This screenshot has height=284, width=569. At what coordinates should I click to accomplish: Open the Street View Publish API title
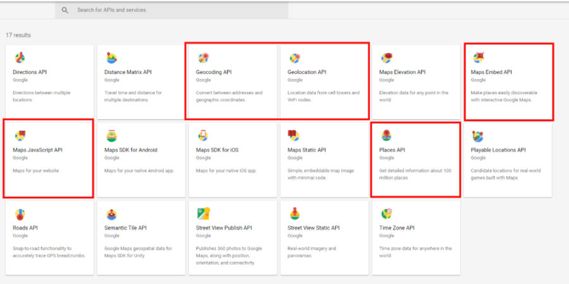click(x=224, y=228)
